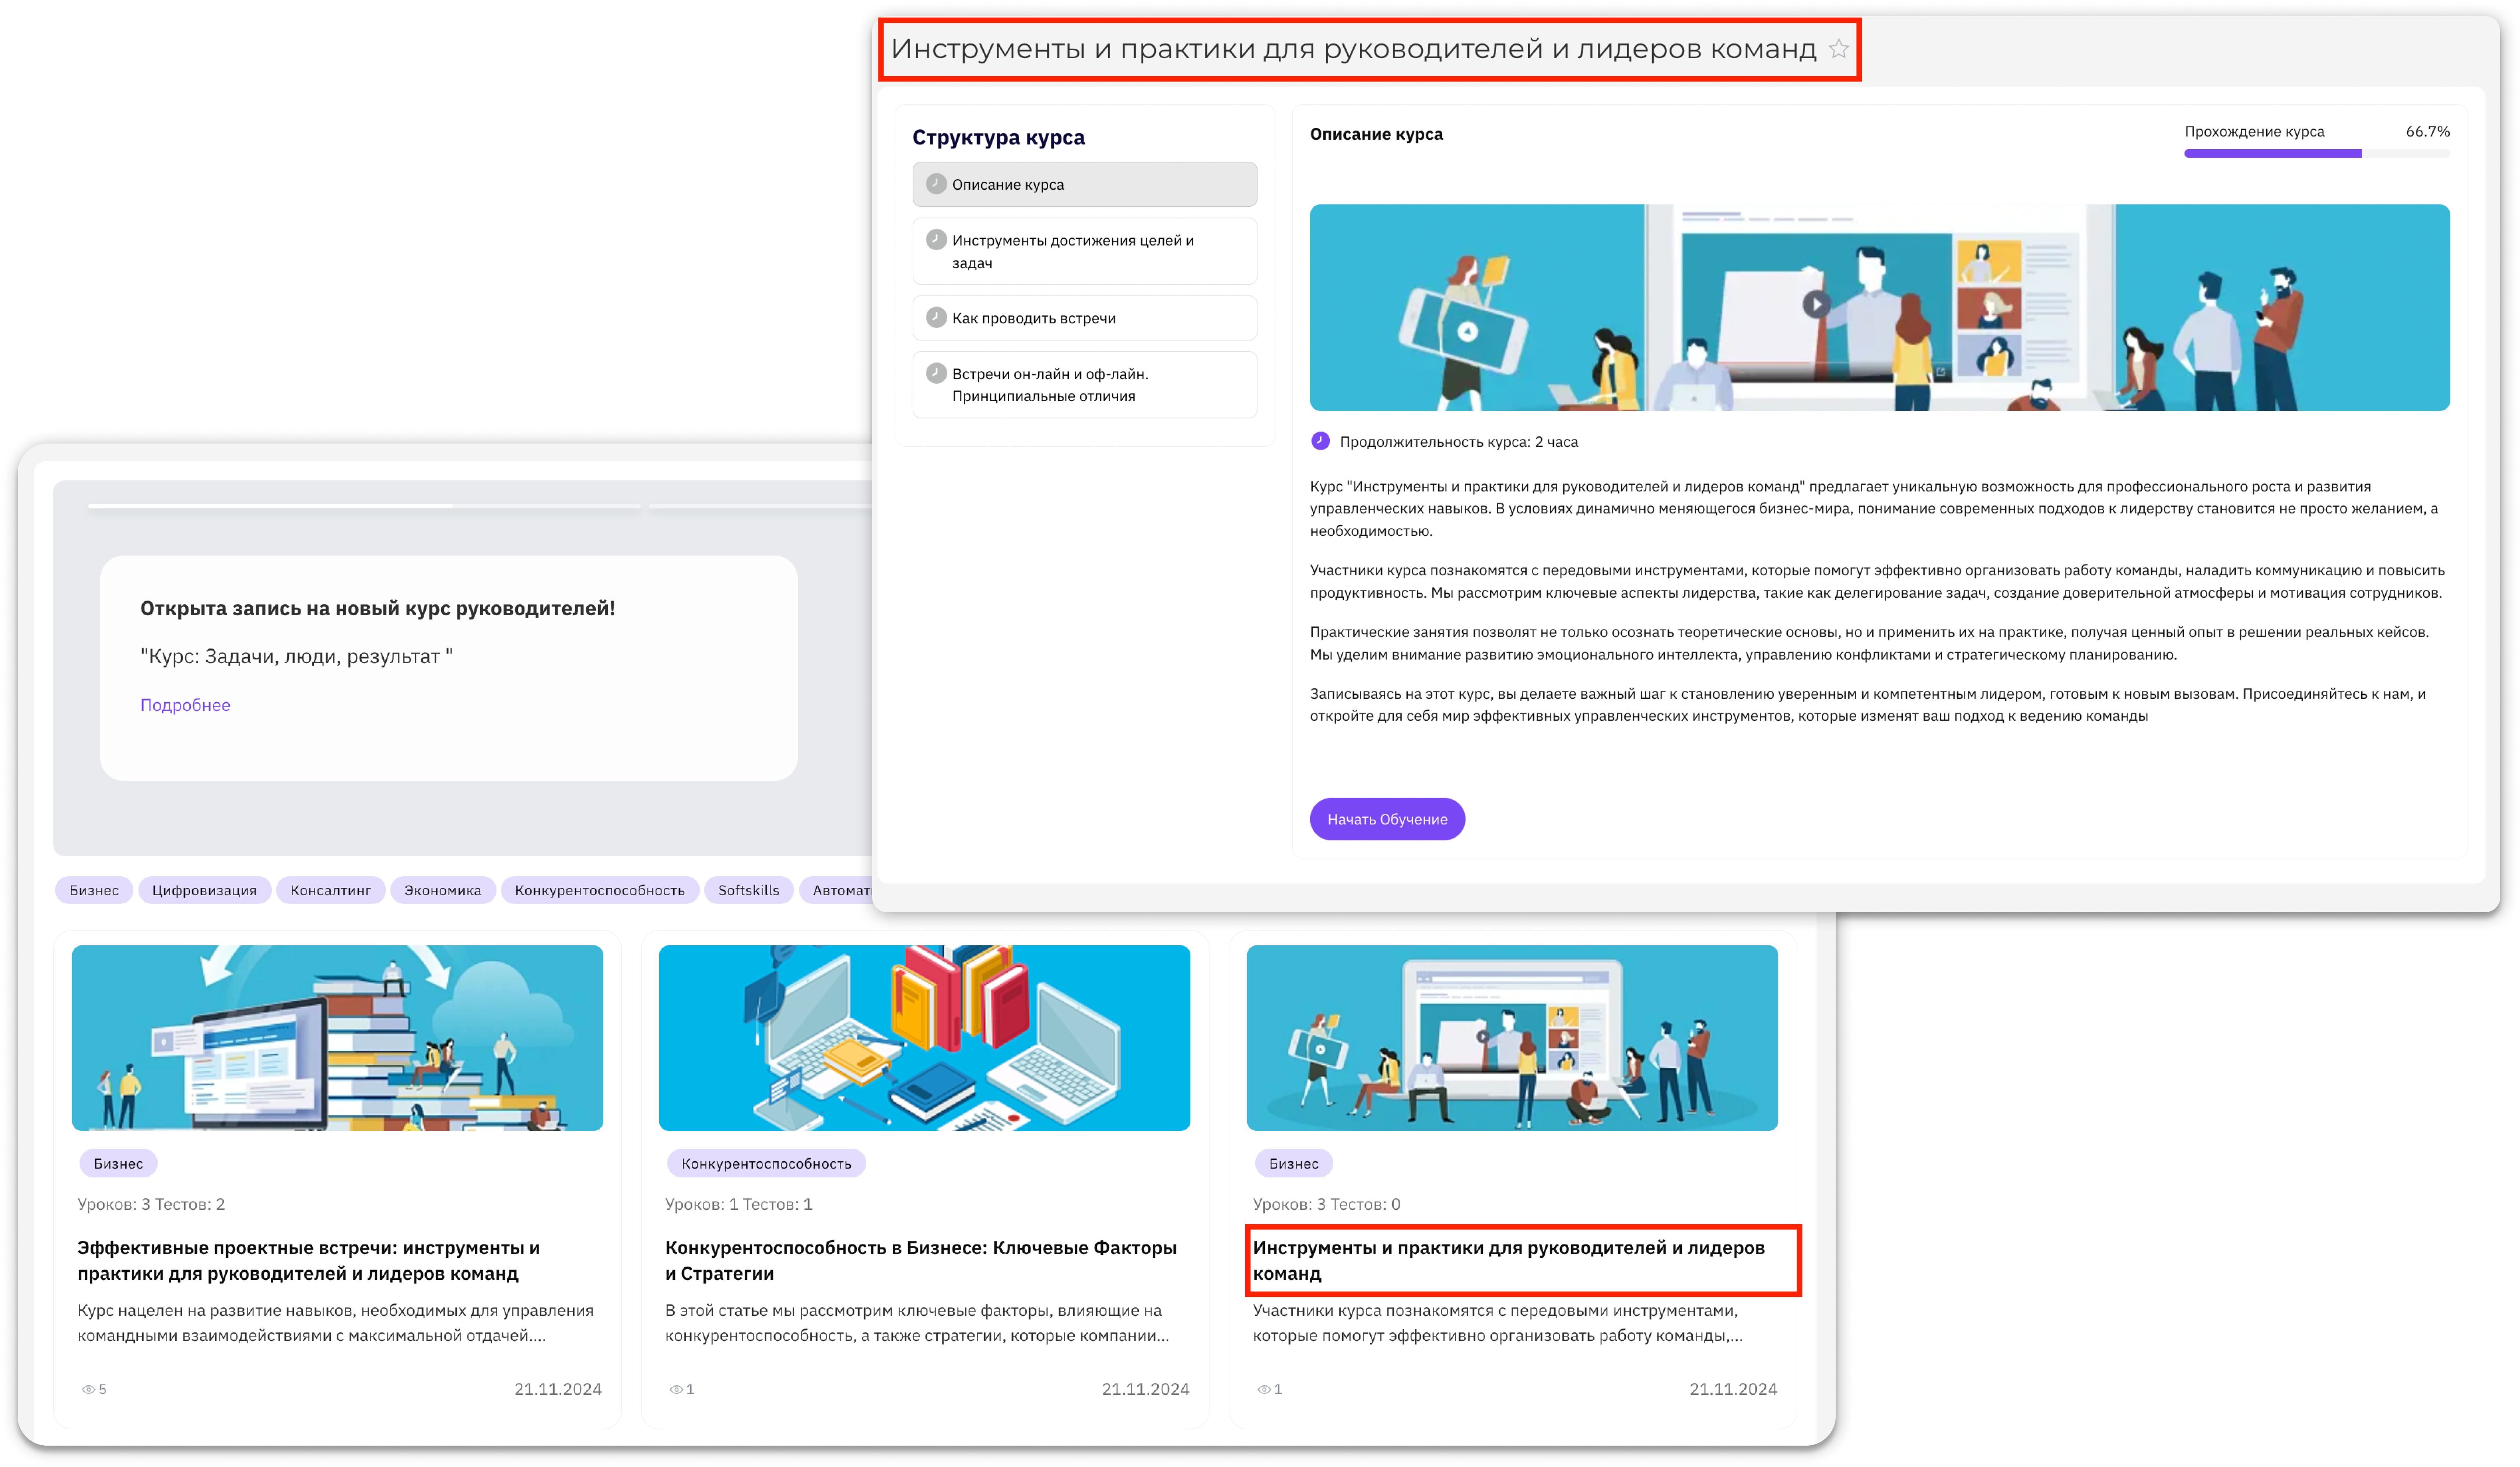Click the partially hidden 'Автомат' filter tag
Viewport: 2520px width, 1467px height.
(x=836, y=890)
